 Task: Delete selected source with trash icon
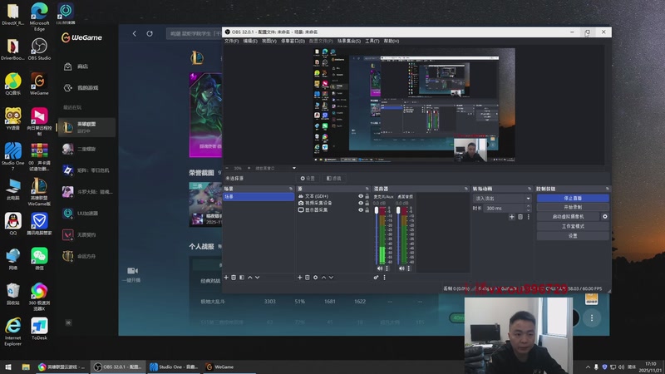point(308,278)
